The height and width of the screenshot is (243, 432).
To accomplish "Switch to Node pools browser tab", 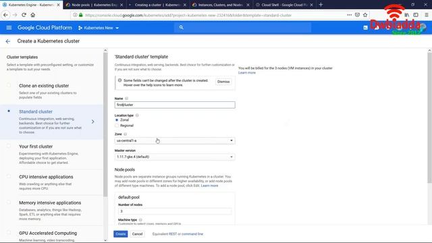I will point(94,5).
